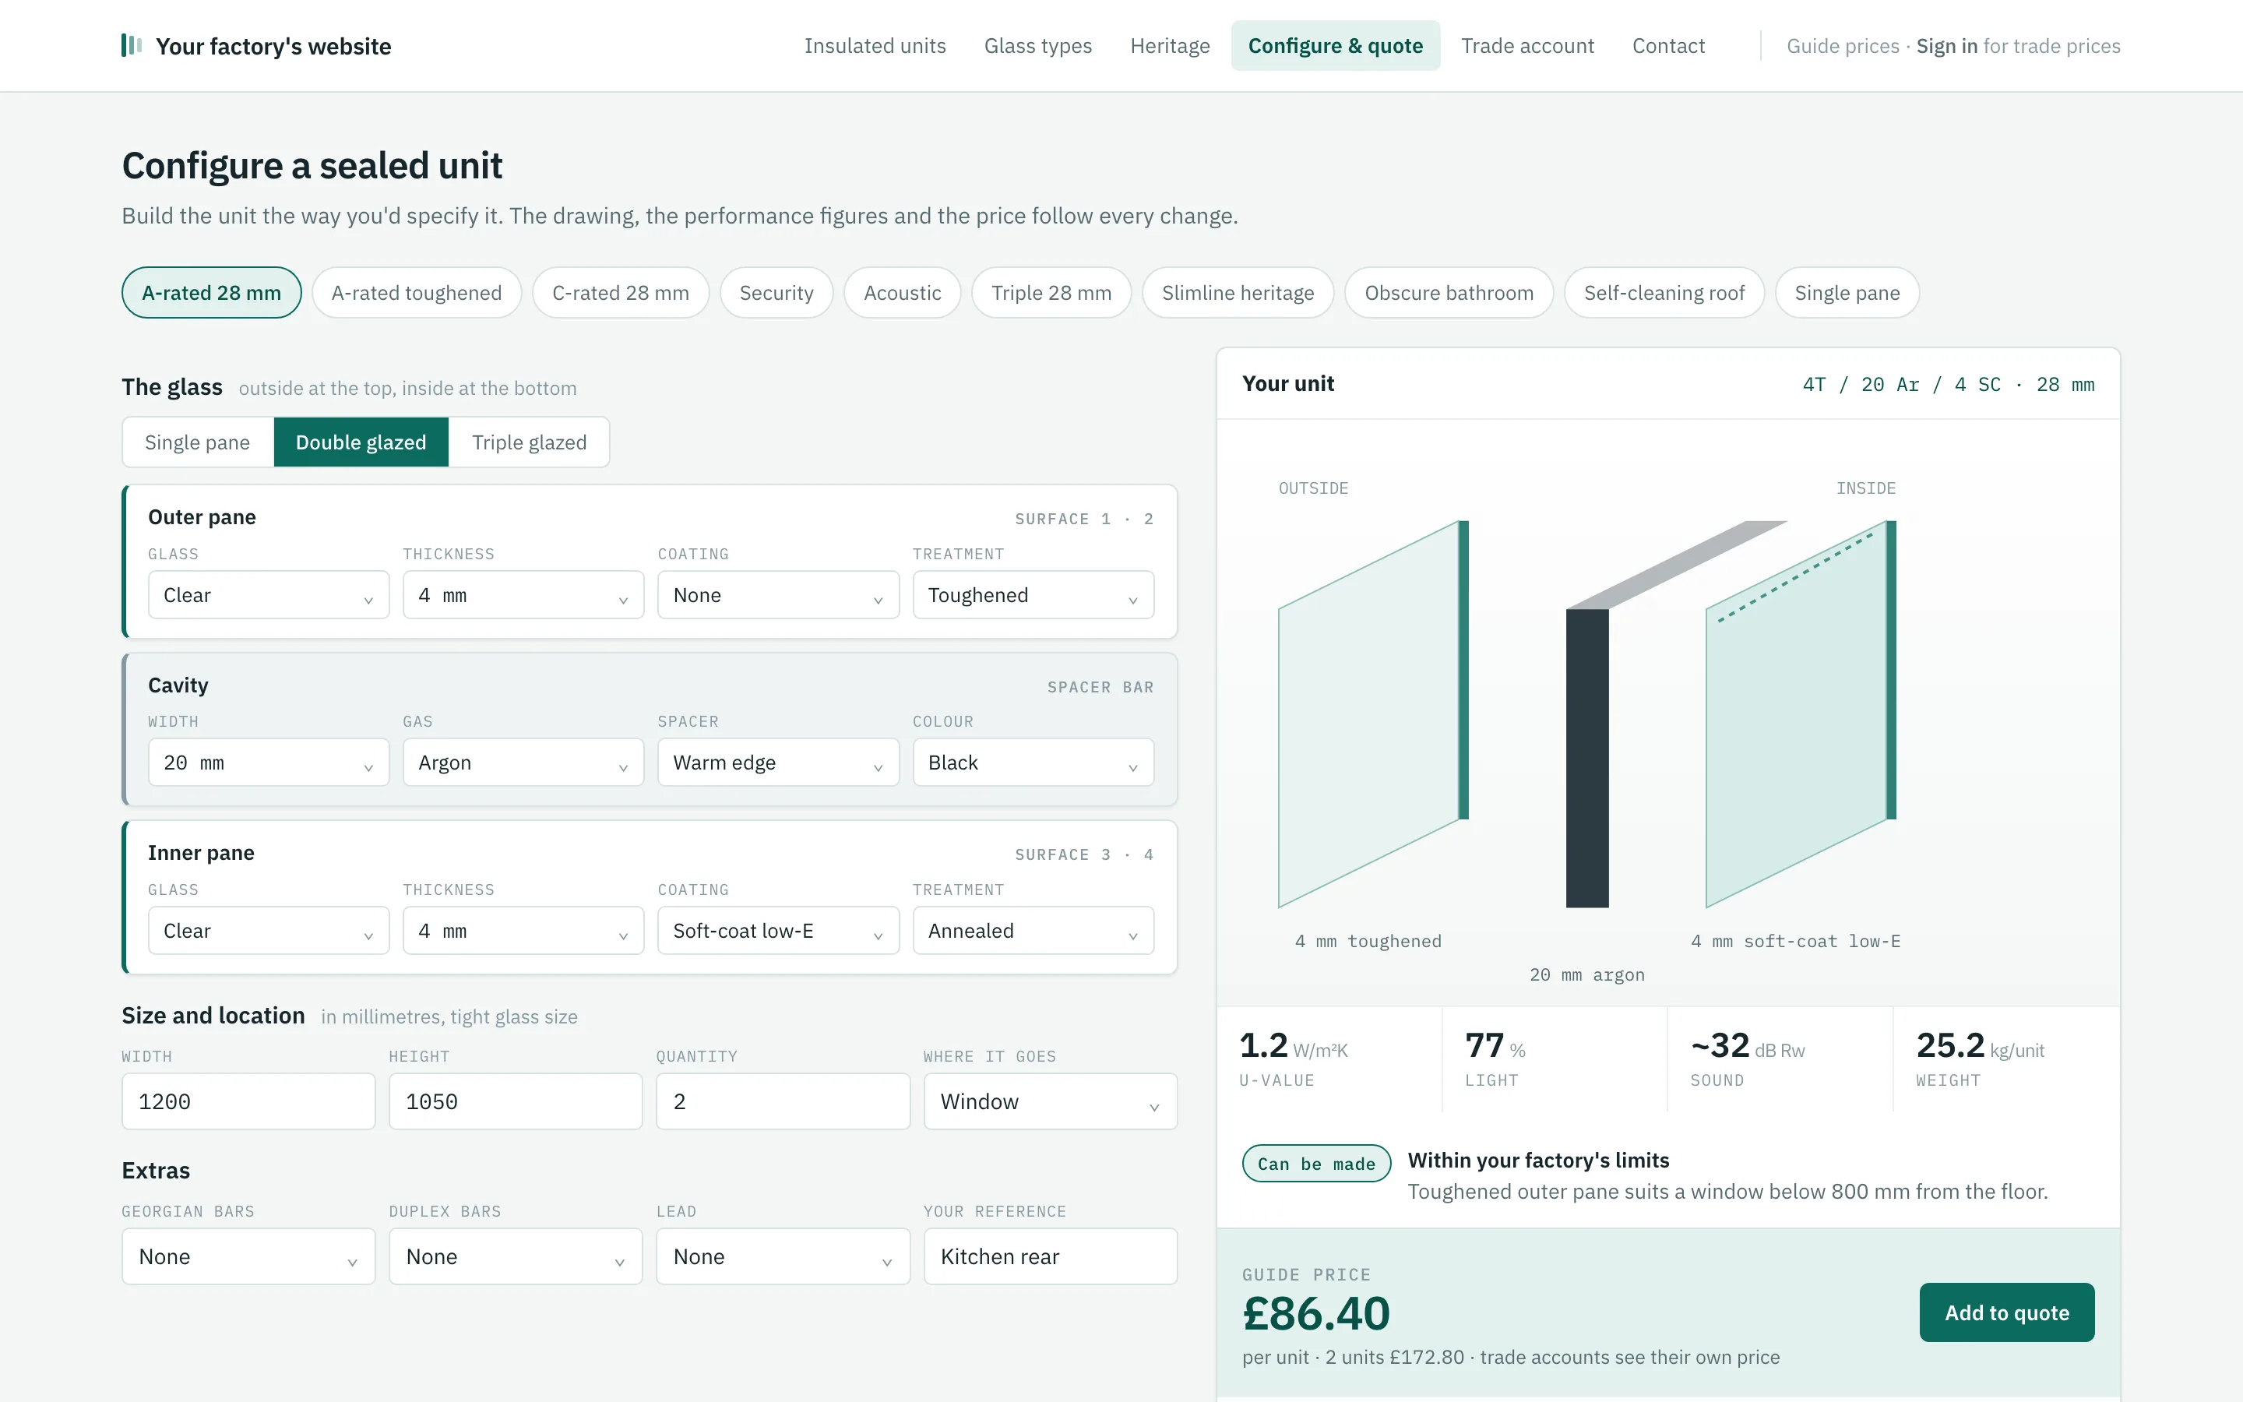Click the Add to quote button

[x=2007, y=1312]
